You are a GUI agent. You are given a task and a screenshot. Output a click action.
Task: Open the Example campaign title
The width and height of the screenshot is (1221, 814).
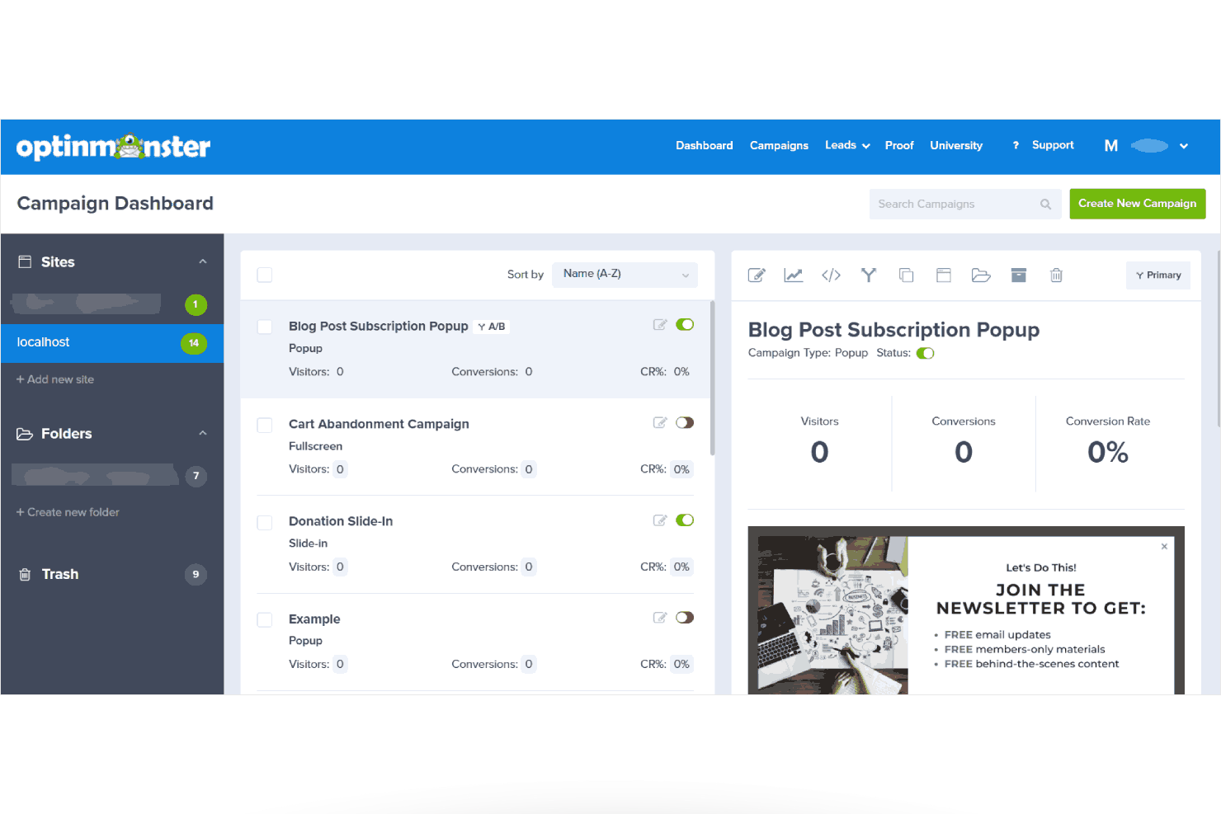click(314, 619)
